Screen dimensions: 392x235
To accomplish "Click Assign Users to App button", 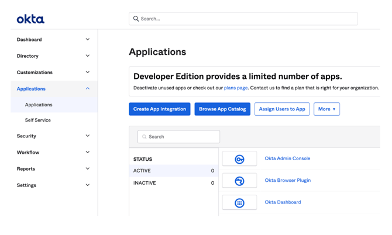I will pos(282,109).
